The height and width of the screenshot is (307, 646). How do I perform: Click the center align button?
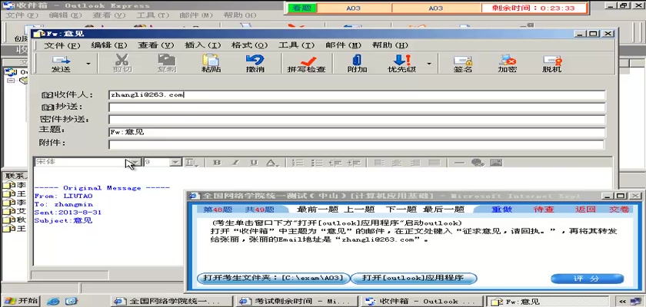[x=397, y=163]
